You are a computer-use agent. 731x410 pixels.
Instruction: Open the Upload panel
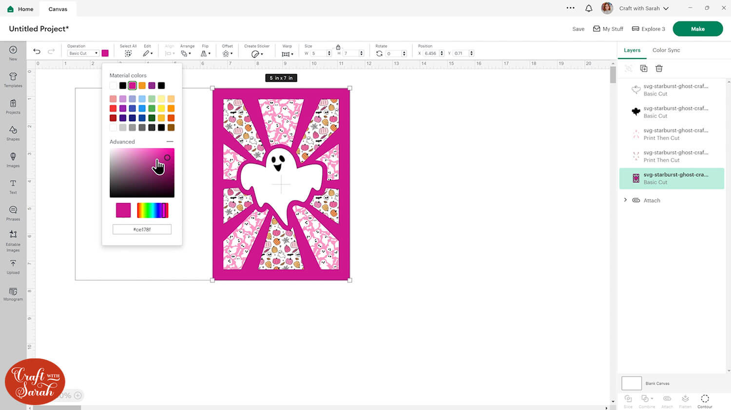13,266
